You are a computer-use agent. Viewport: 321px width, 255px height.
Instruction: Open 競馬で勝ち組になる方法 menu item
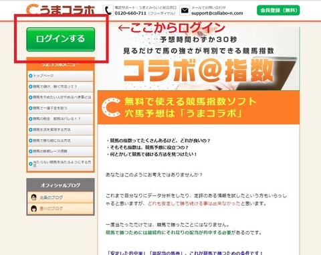[60, 141]
